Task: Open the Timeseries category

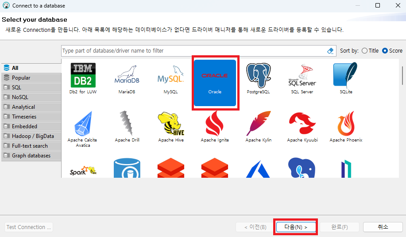Action: [x=31, y=117]
